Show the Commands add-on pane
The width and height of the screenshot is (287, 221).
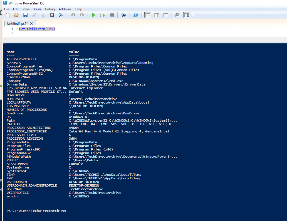click(x=186, y=15)
